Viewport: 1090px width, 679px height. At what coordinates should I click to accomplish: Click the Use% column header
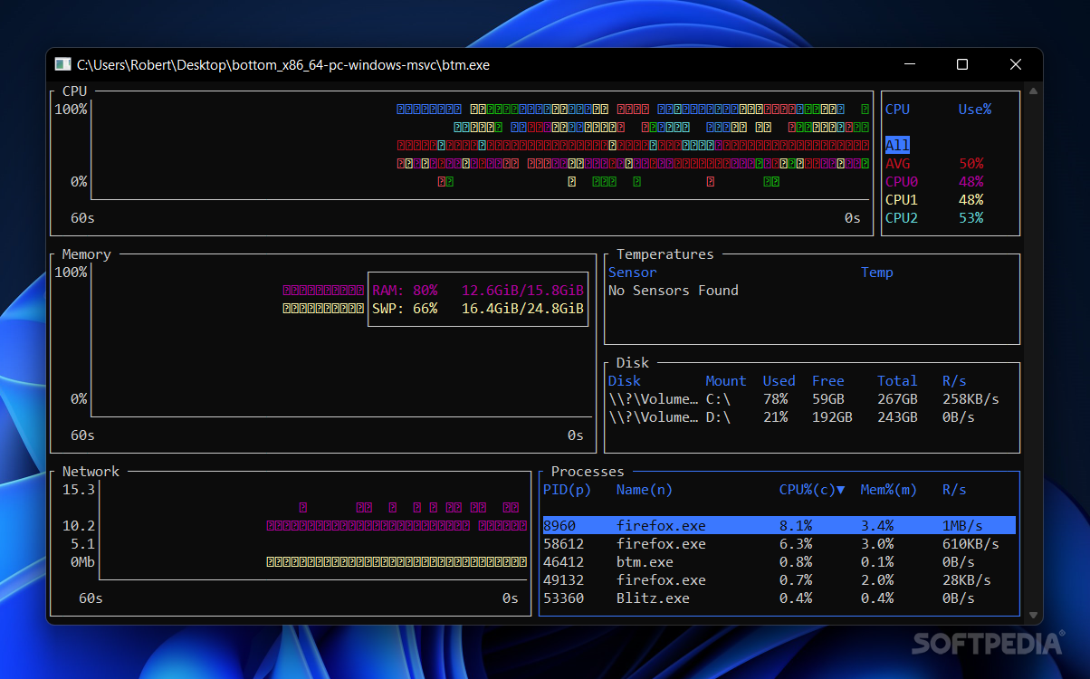(x=975, y=110)
